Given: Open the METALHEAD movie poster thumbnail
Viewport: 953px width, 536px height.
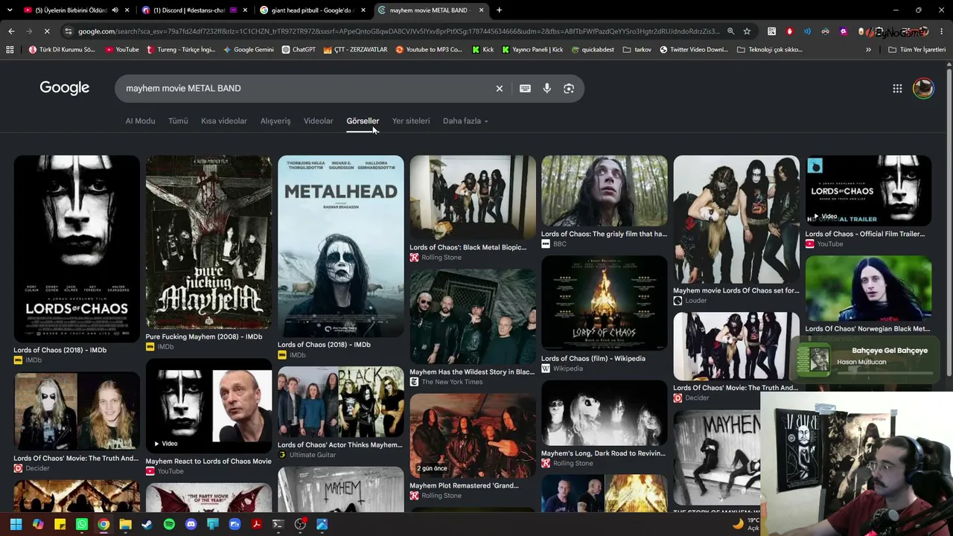Looking at the screenshot, I should [341, 246].
